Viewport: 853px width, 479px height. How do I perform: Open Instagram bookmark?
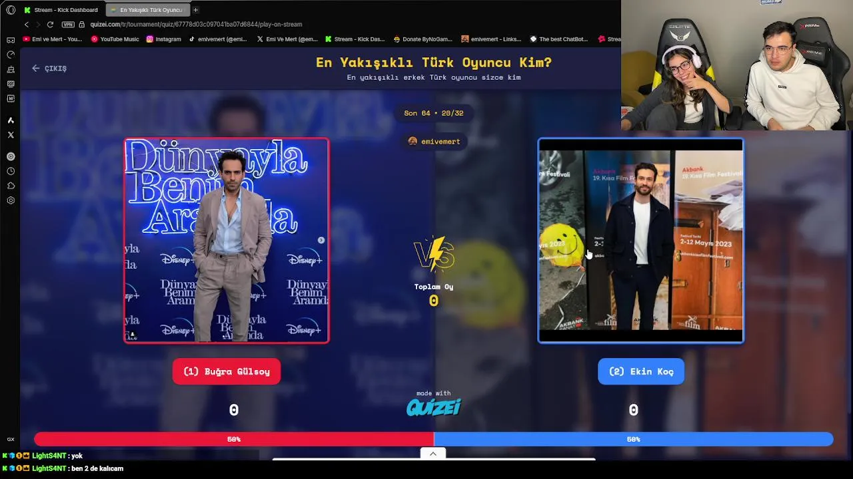pos(164,39)
